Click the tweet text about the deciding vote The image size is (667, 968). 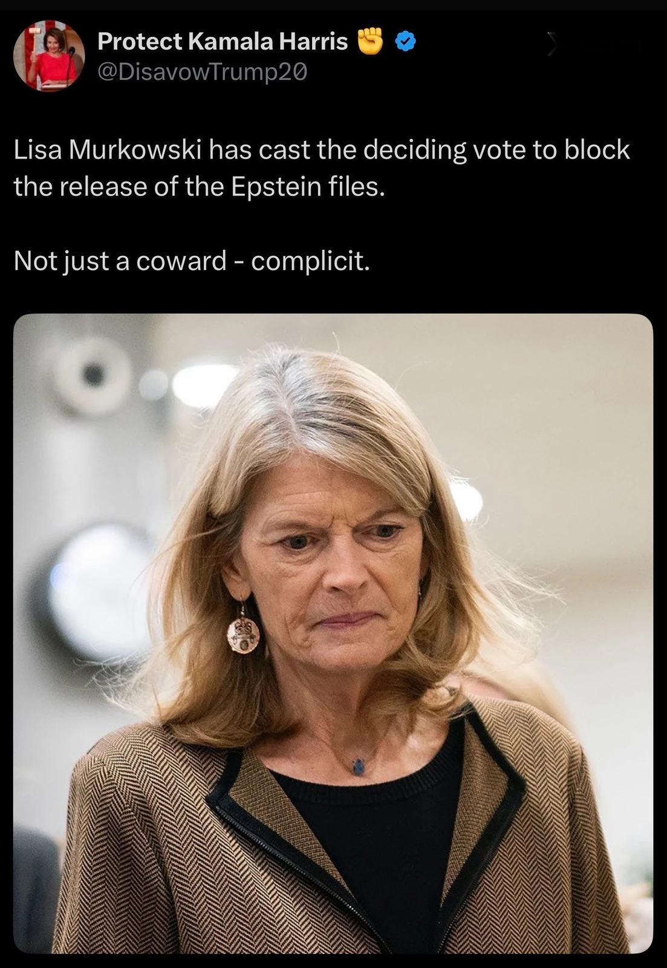tap(322, 168)
